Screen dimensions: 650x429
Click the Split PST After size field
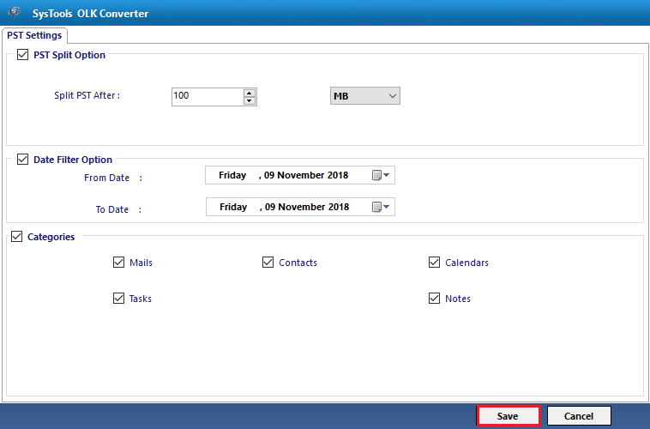coord(206,96)
